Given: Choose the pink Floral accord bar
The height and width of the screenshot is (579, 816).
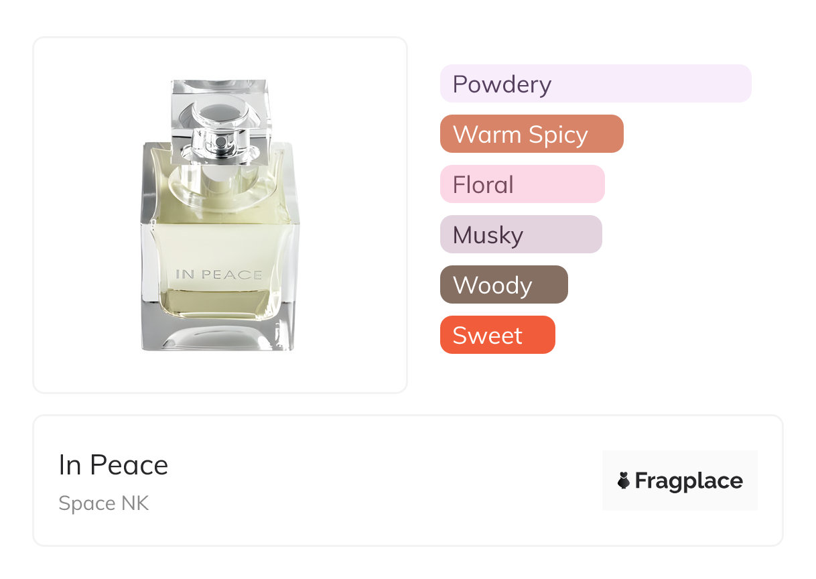Looking at the screenshot, I should click(x=522, y=184).
